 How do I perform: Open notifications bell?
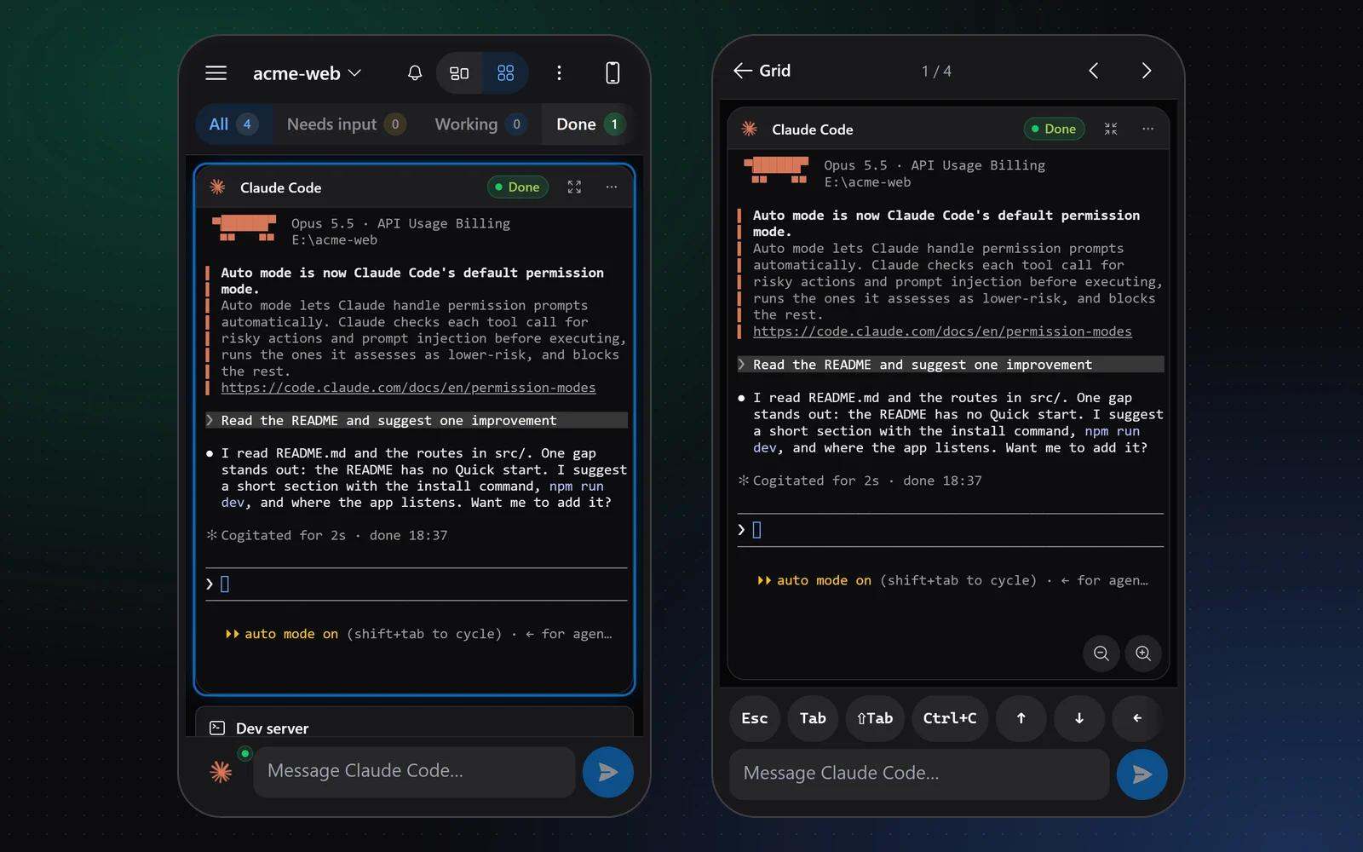pos(415,73)
